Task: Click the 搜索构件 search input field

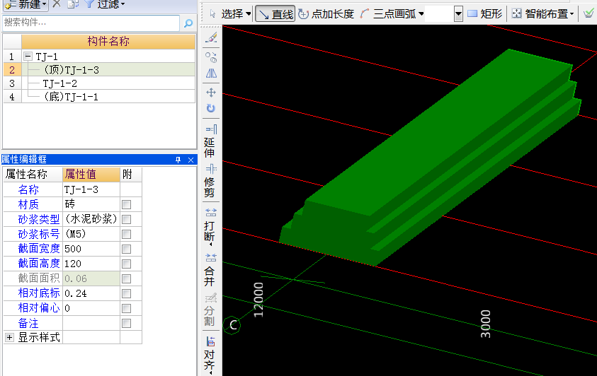Action: pyautogui.click(x=91, y=23)
